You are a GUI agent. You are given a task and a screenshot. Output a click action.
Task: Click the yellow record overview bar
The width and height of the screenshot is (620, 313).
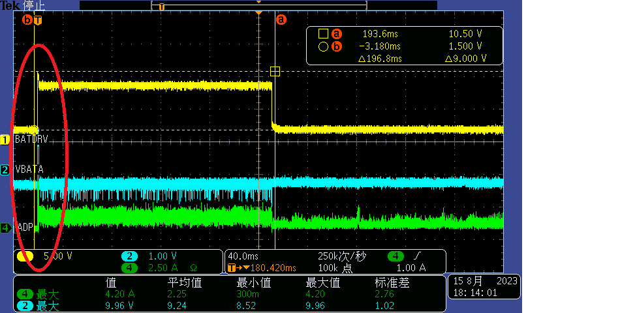coord(259,5)
